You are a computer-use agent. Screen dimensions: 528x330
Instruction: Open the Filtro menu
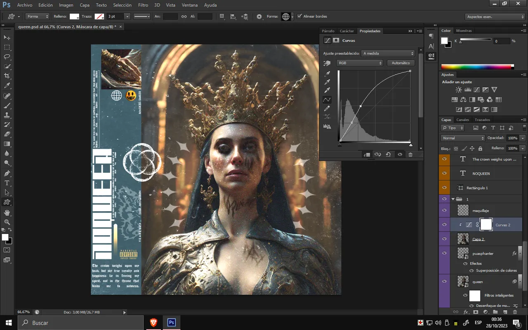pyautogui.click(x=143, y=5)
